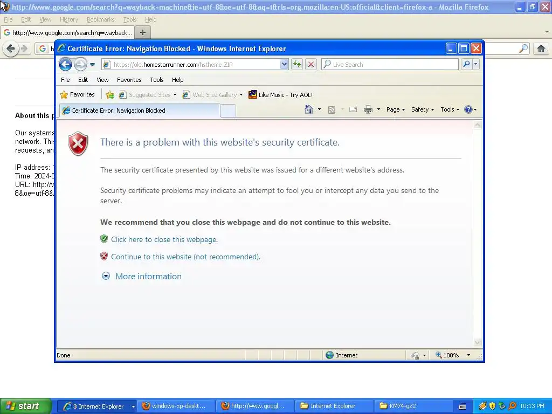The height and width of the screenshot is (414, 552).
Task: Open the Page command menu
Action: 396,109
